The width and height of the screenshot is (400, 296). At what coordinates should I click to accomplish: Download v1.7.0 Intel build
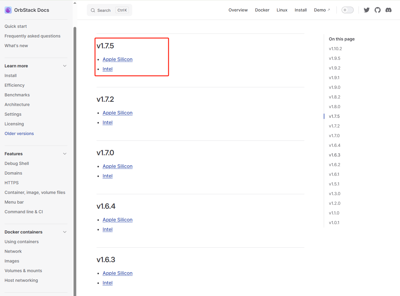point(107,176)
